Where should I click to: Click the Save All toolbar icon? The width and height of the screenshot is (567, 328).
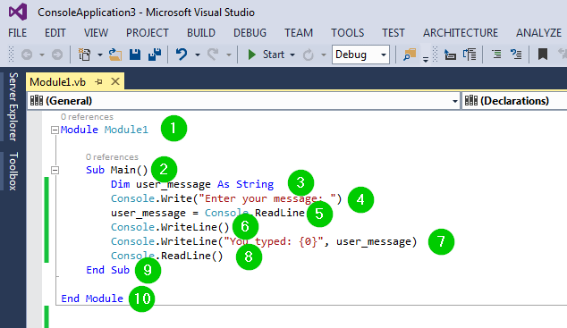coord(155,55)
